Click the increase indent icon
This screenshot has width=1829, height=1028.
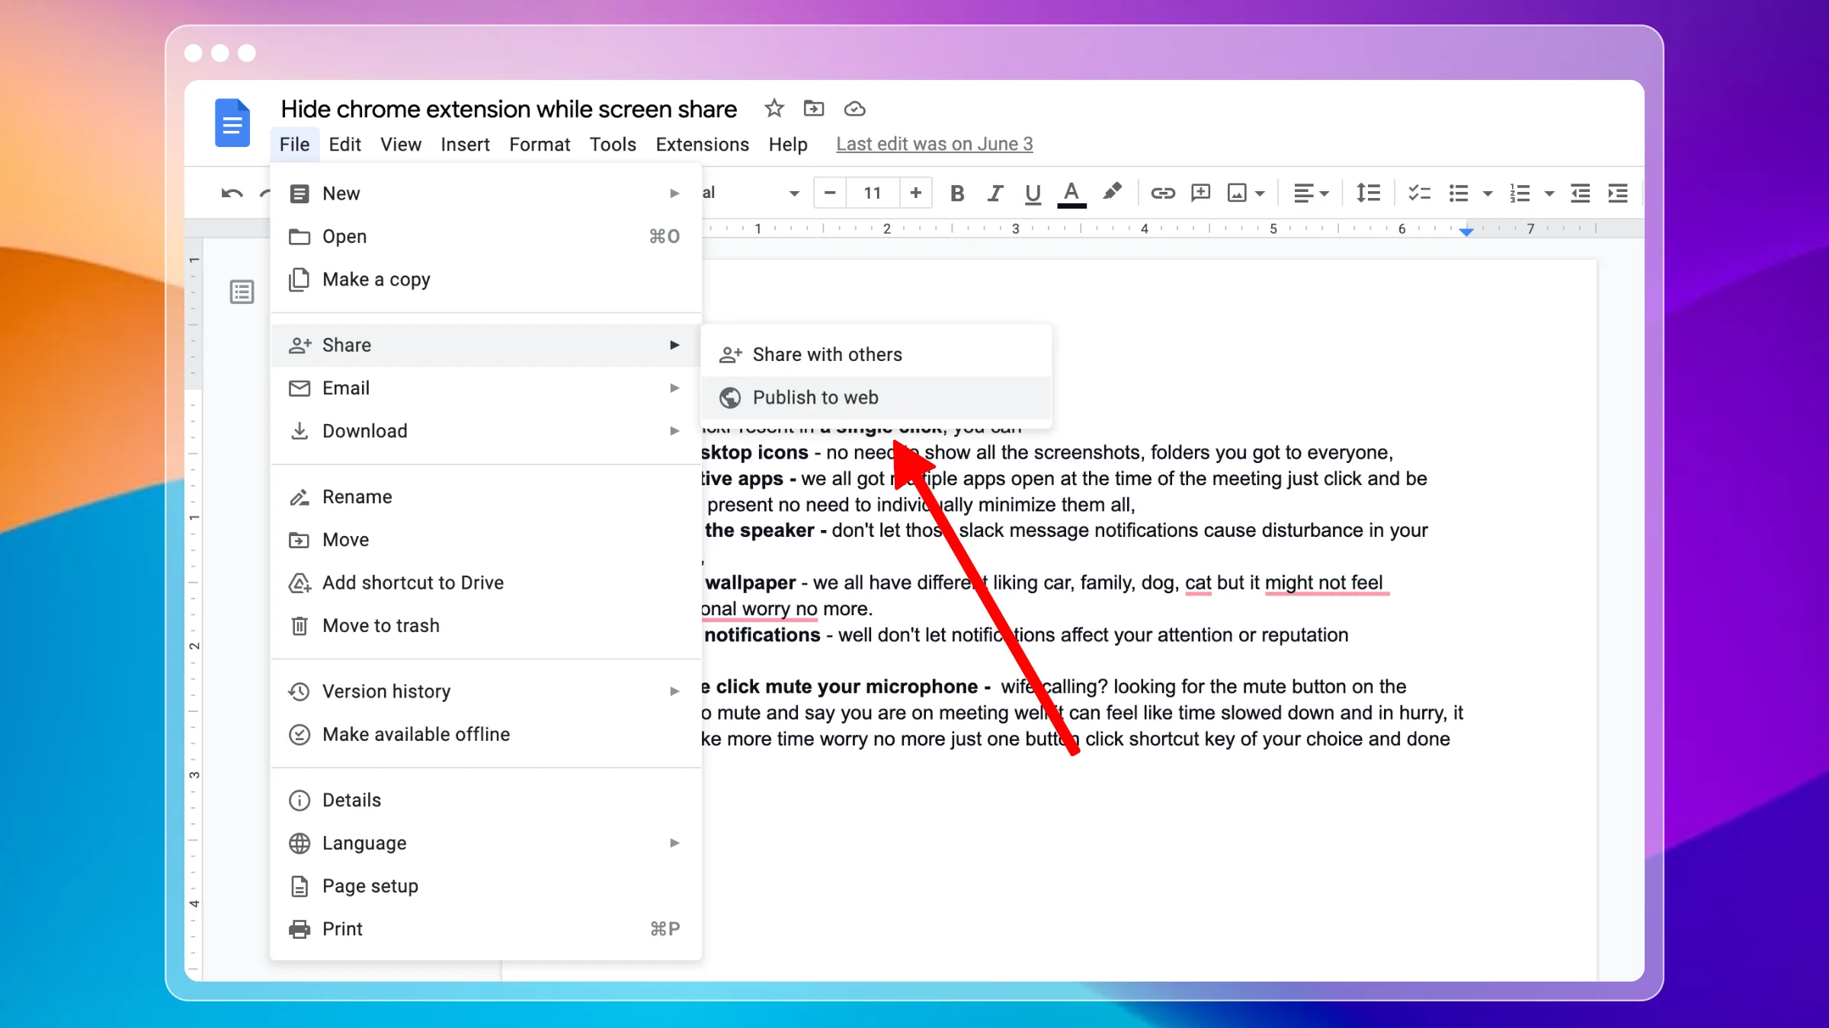1617,193
